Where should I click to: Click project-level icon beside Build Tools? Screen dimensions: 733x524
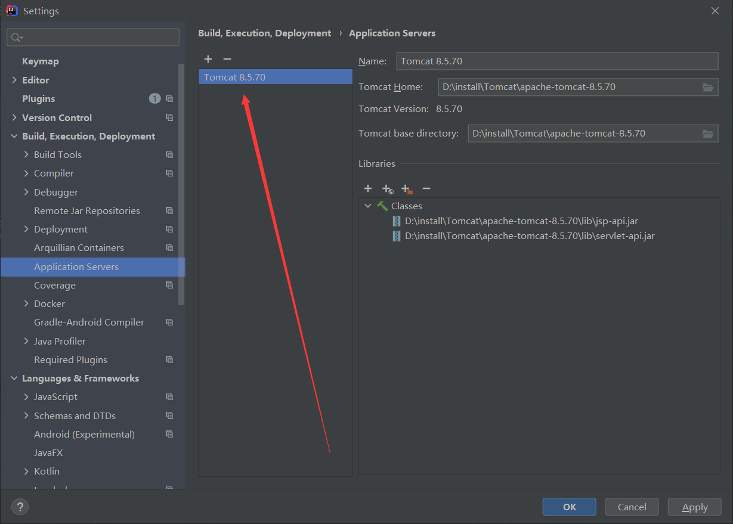[x=169, y=155]
